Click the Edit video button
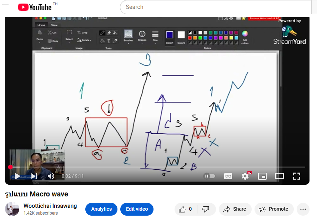This screenshot has height=216, width=317. tap(137, 209)
